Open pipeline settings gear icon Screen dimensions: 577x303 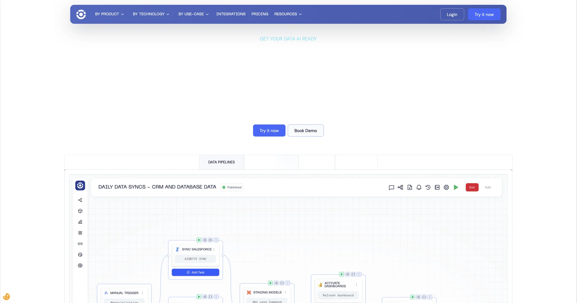[x=446, y=187]
